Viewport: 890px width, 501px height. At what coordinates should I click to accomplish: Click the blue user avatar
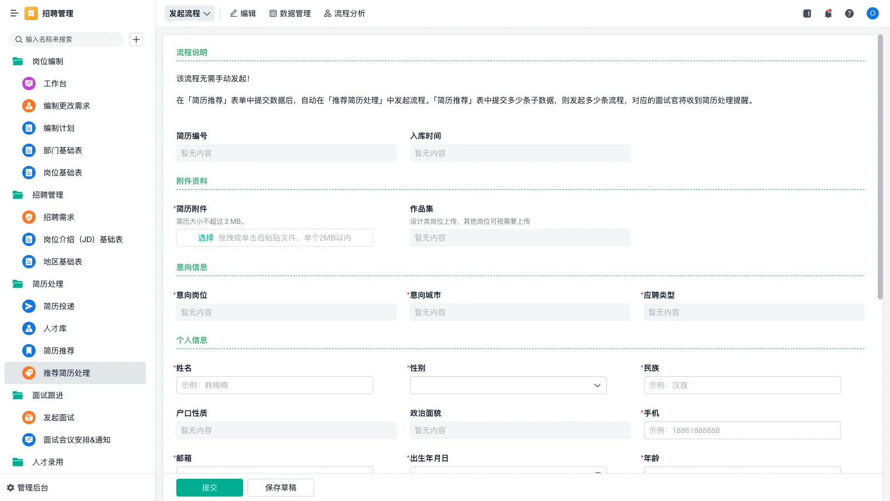[872, 13]
